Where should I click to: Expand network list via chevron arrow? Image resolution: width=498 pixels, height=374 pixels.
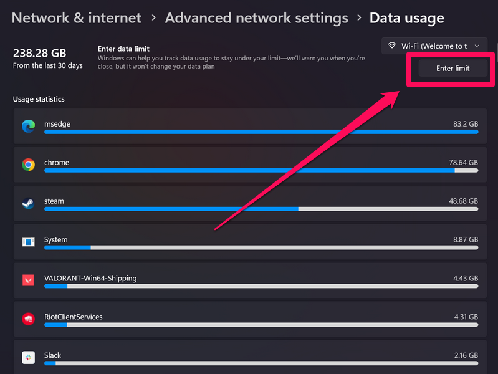click(477, 46)
